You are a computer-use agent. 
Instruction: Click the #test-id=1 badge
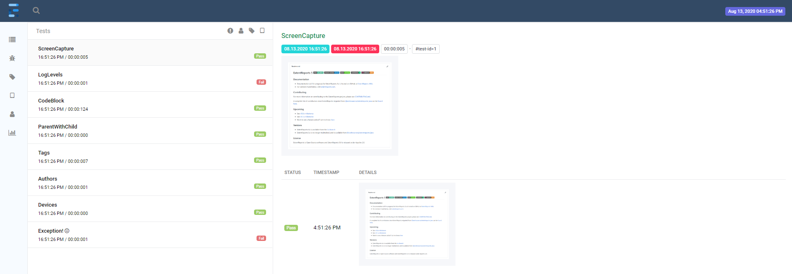point(426,49)
